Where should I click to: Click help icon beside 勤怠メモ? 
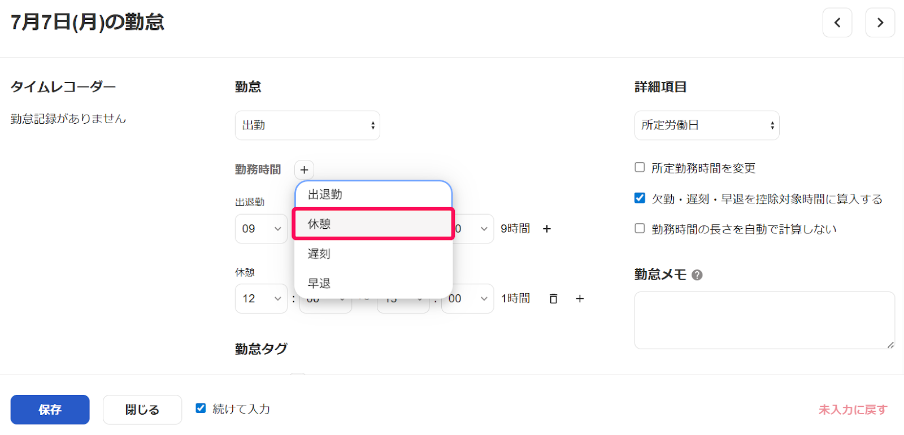[x=697, y=275]
